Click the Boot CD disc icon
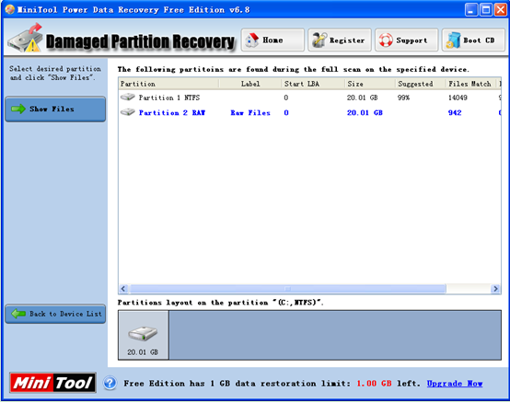This screenshot has height=402, width=510. point(453,40)
